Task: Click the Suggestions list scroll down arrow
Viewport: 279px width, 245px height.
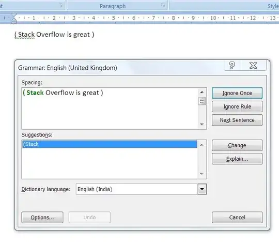Action: point(202,174)
